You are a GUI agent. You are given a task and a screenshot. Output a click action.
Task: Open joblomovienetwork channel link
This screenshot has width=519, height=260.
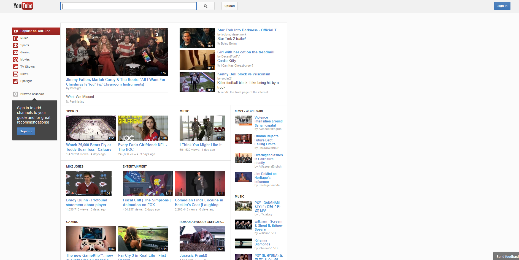(x=234, y=35)
